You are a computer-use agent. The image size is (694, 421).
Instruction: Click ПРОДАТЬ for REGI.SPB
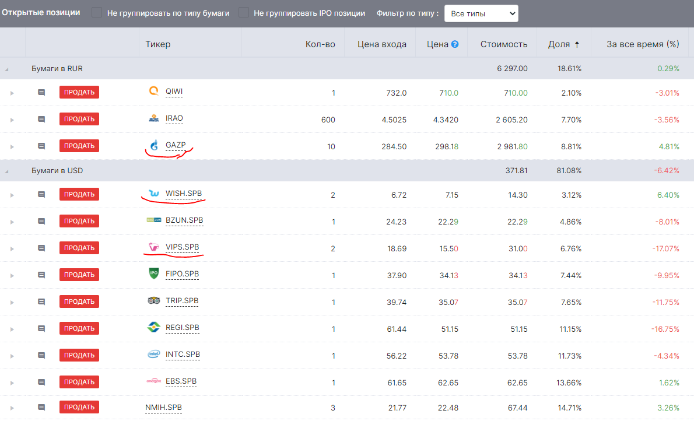tap(79, 328)
